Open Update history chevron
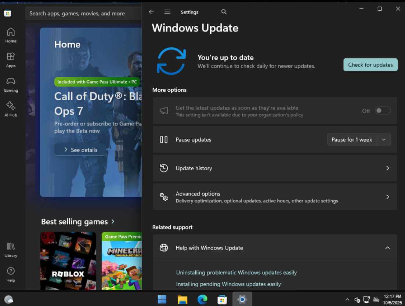Viewport: 405px width, 306px height. (x=387, y=168)
